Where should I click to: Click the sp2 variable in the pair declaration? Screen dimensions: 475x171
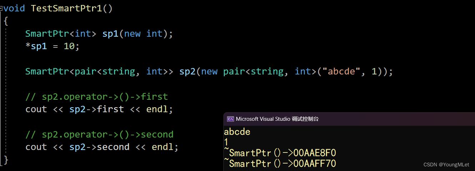pos(188,72)
